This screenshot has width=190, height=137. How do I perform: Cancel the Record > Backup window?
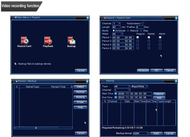point(81,133)
